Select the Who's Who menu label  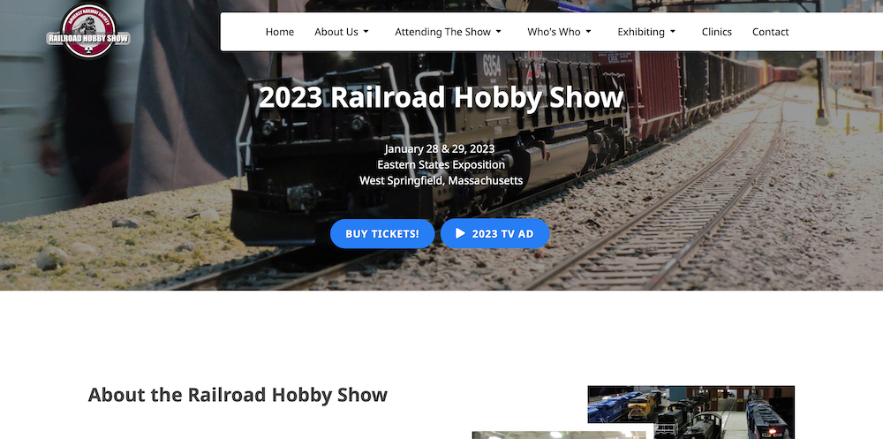pyautogui.click(x=554, y=32)
